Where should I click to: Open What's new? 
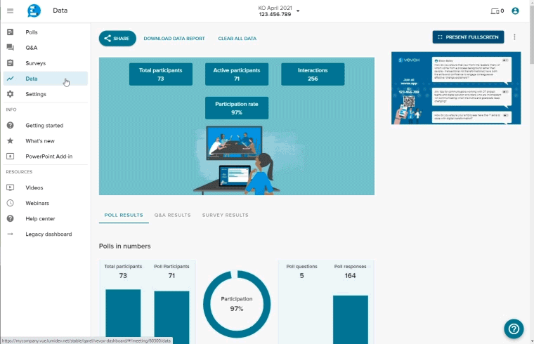(x=46, y=140)
